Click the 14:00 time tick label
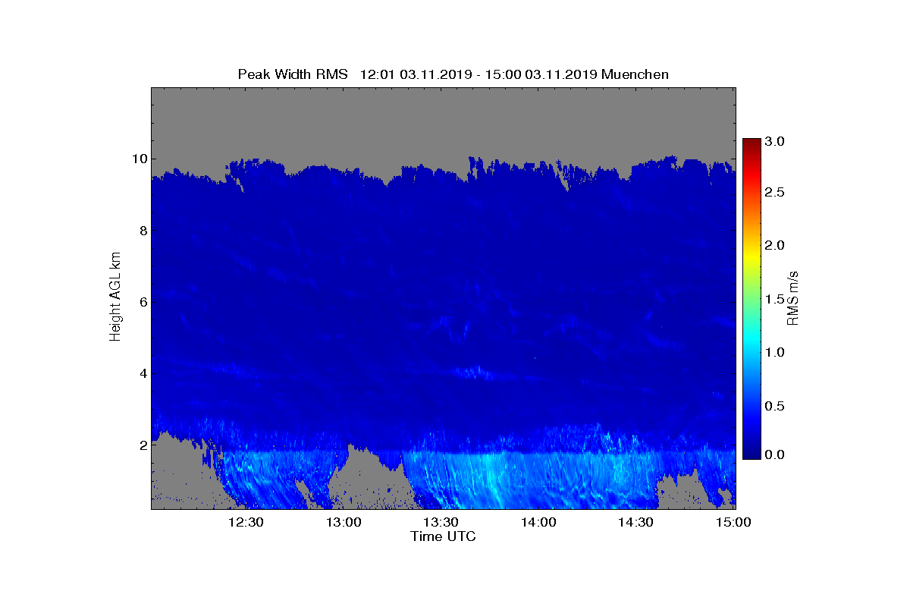Image resolution: width=910 pixels, height=607 pixels. [538, 522]
